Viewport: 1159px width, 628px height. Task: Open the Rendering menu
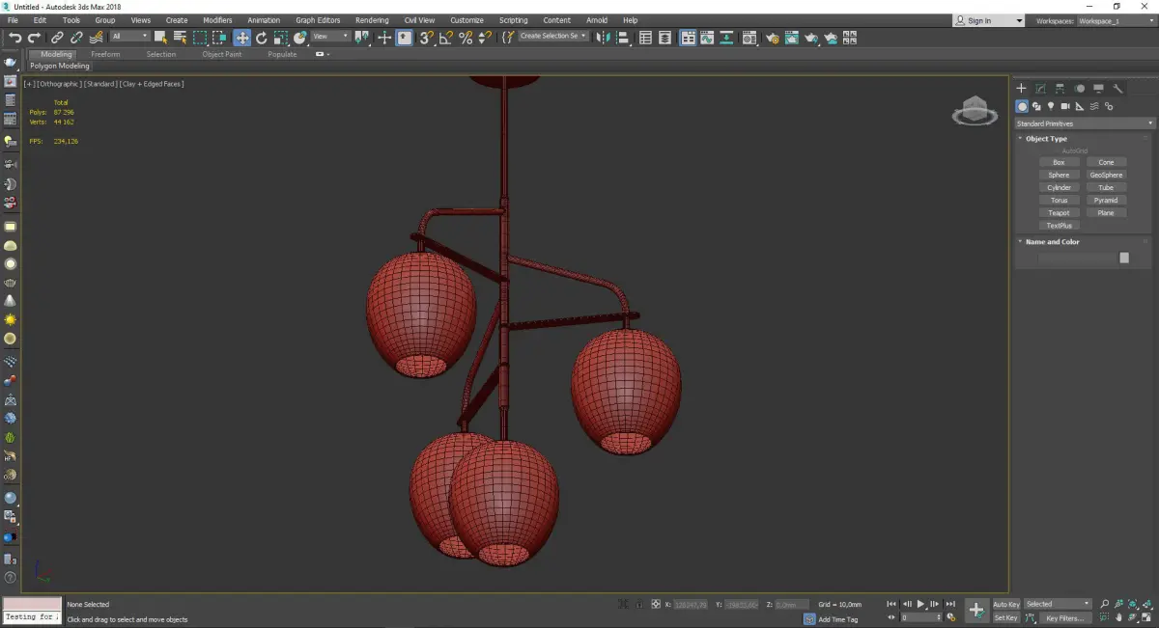pos(372,20)
